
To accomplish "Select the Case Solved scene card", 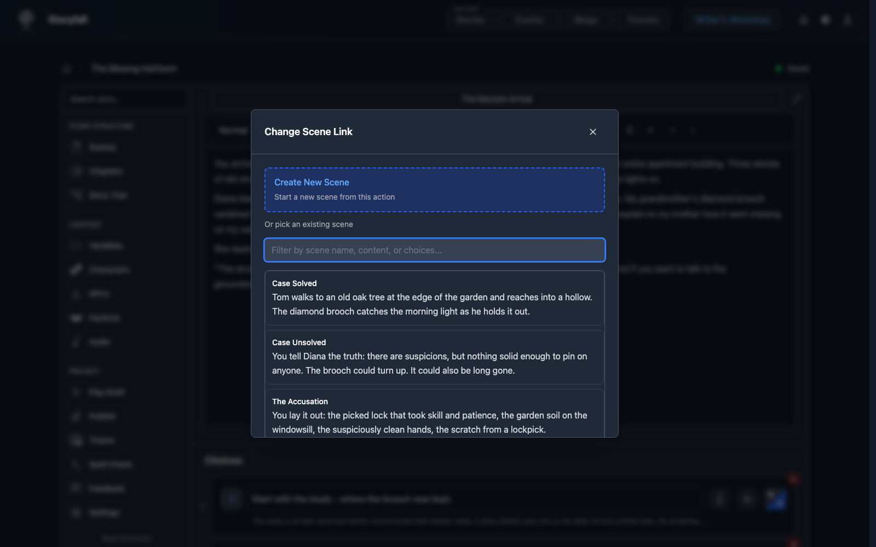I will pos(434,298).
